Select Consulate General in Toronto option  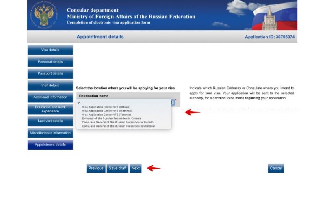point(117,122)
